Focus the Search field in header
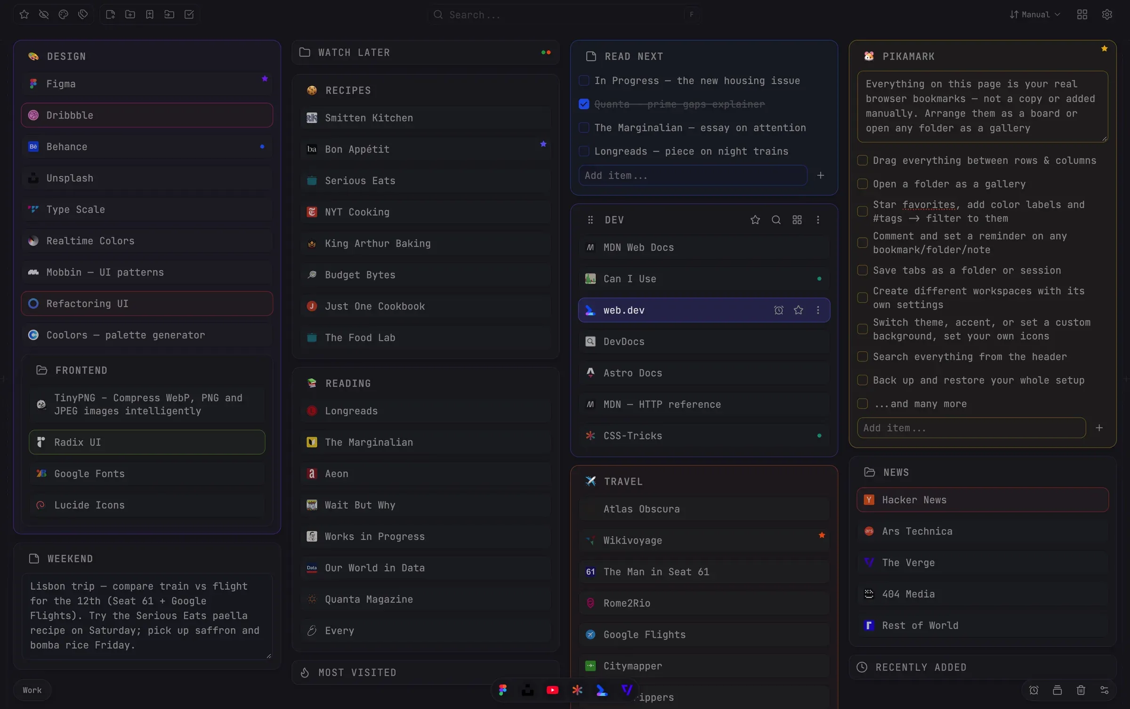The image size is (1130, 709). [564, 15]
